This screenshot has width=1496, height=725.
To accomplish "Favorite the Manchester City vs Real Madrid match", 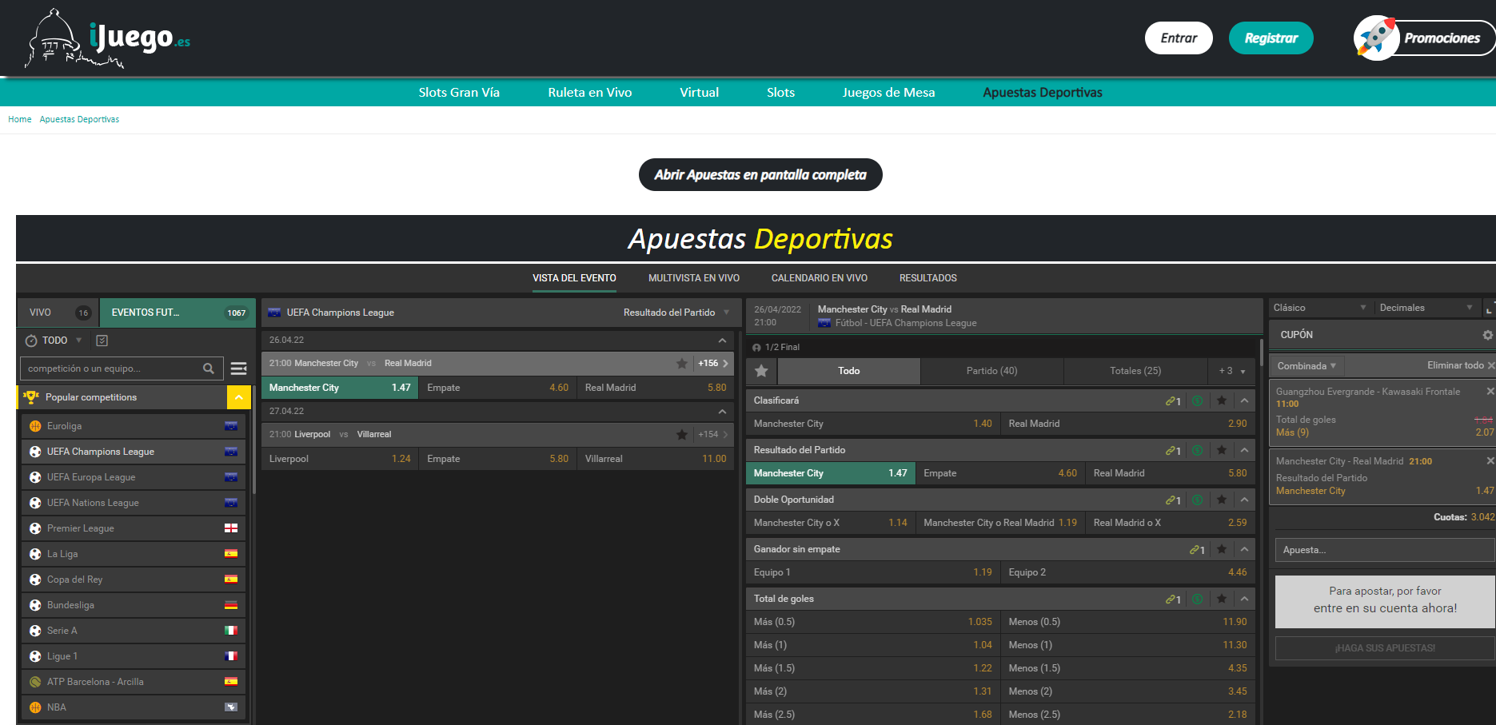I will 682,364.
